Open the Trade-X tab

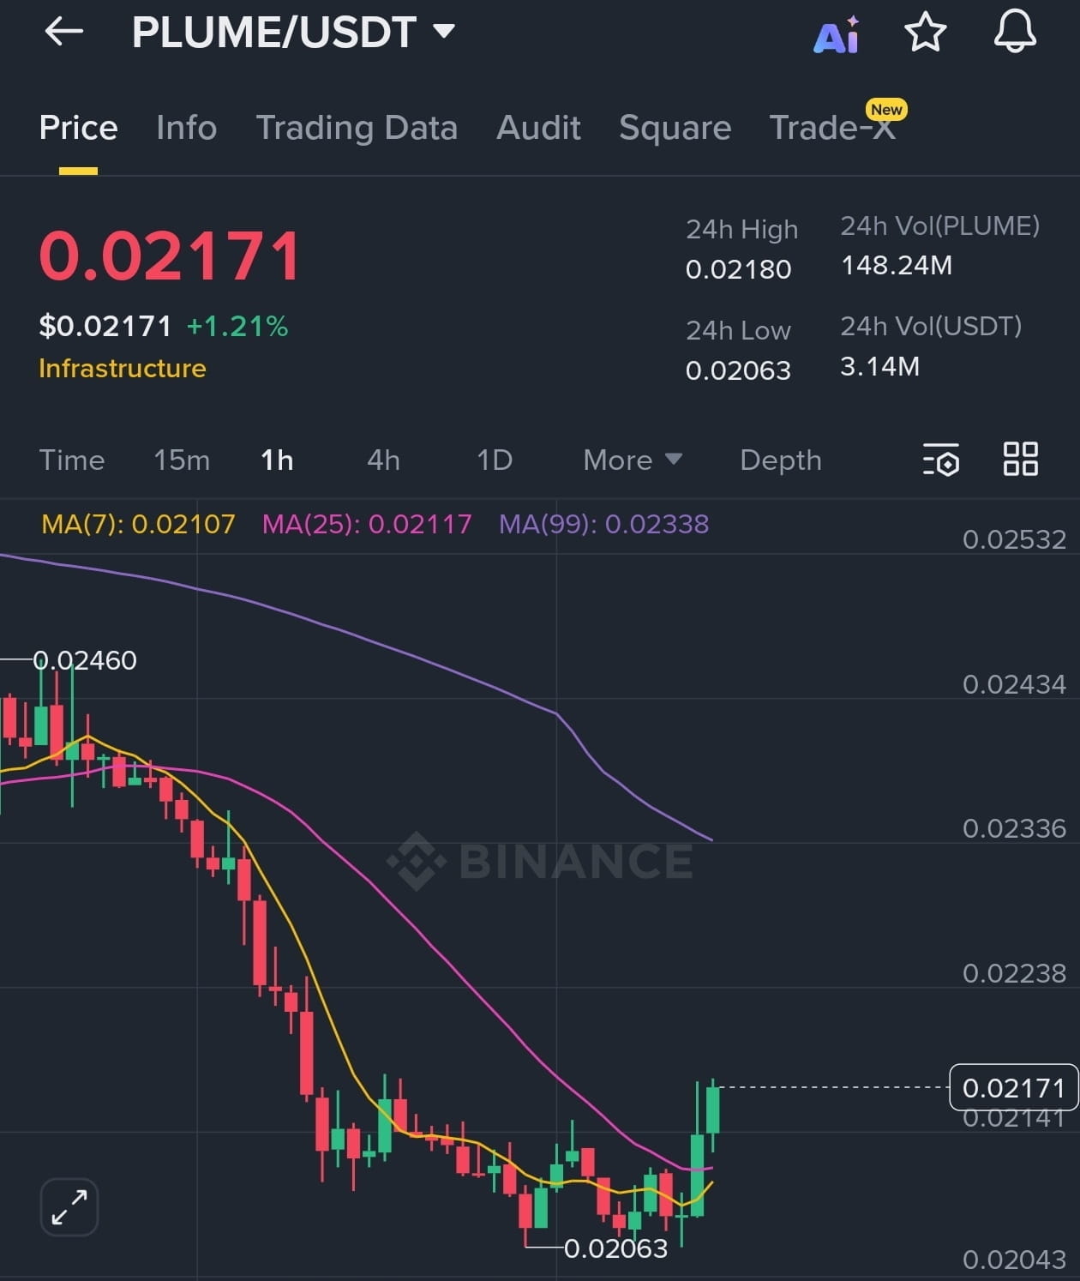[832, 128]
